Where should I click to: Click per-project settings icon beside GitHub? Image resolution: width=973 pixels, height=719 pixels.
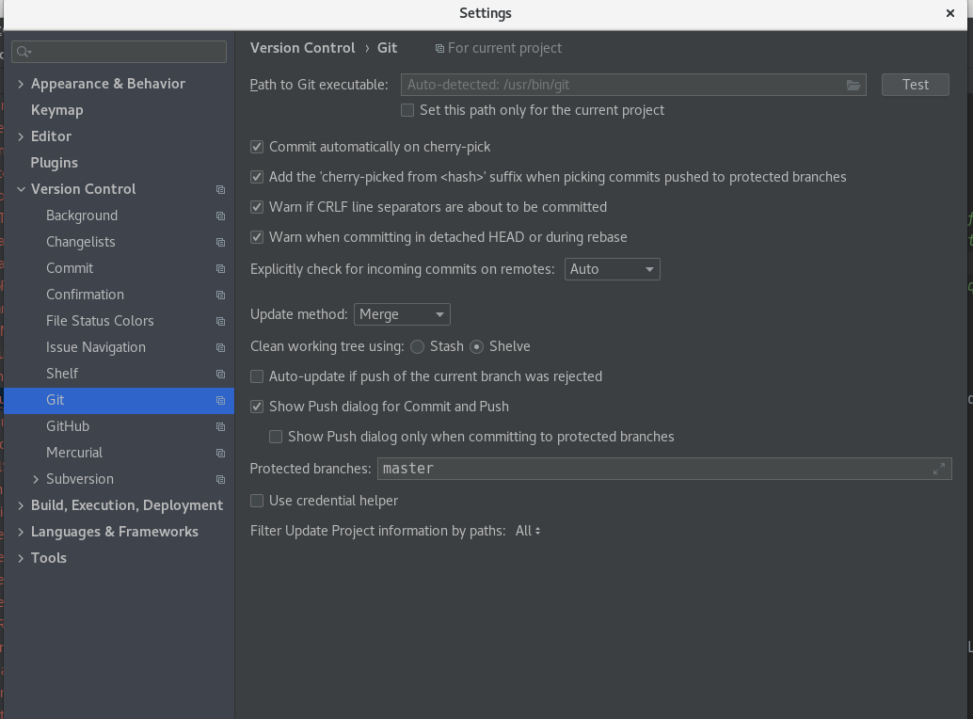tap(220, 426)
